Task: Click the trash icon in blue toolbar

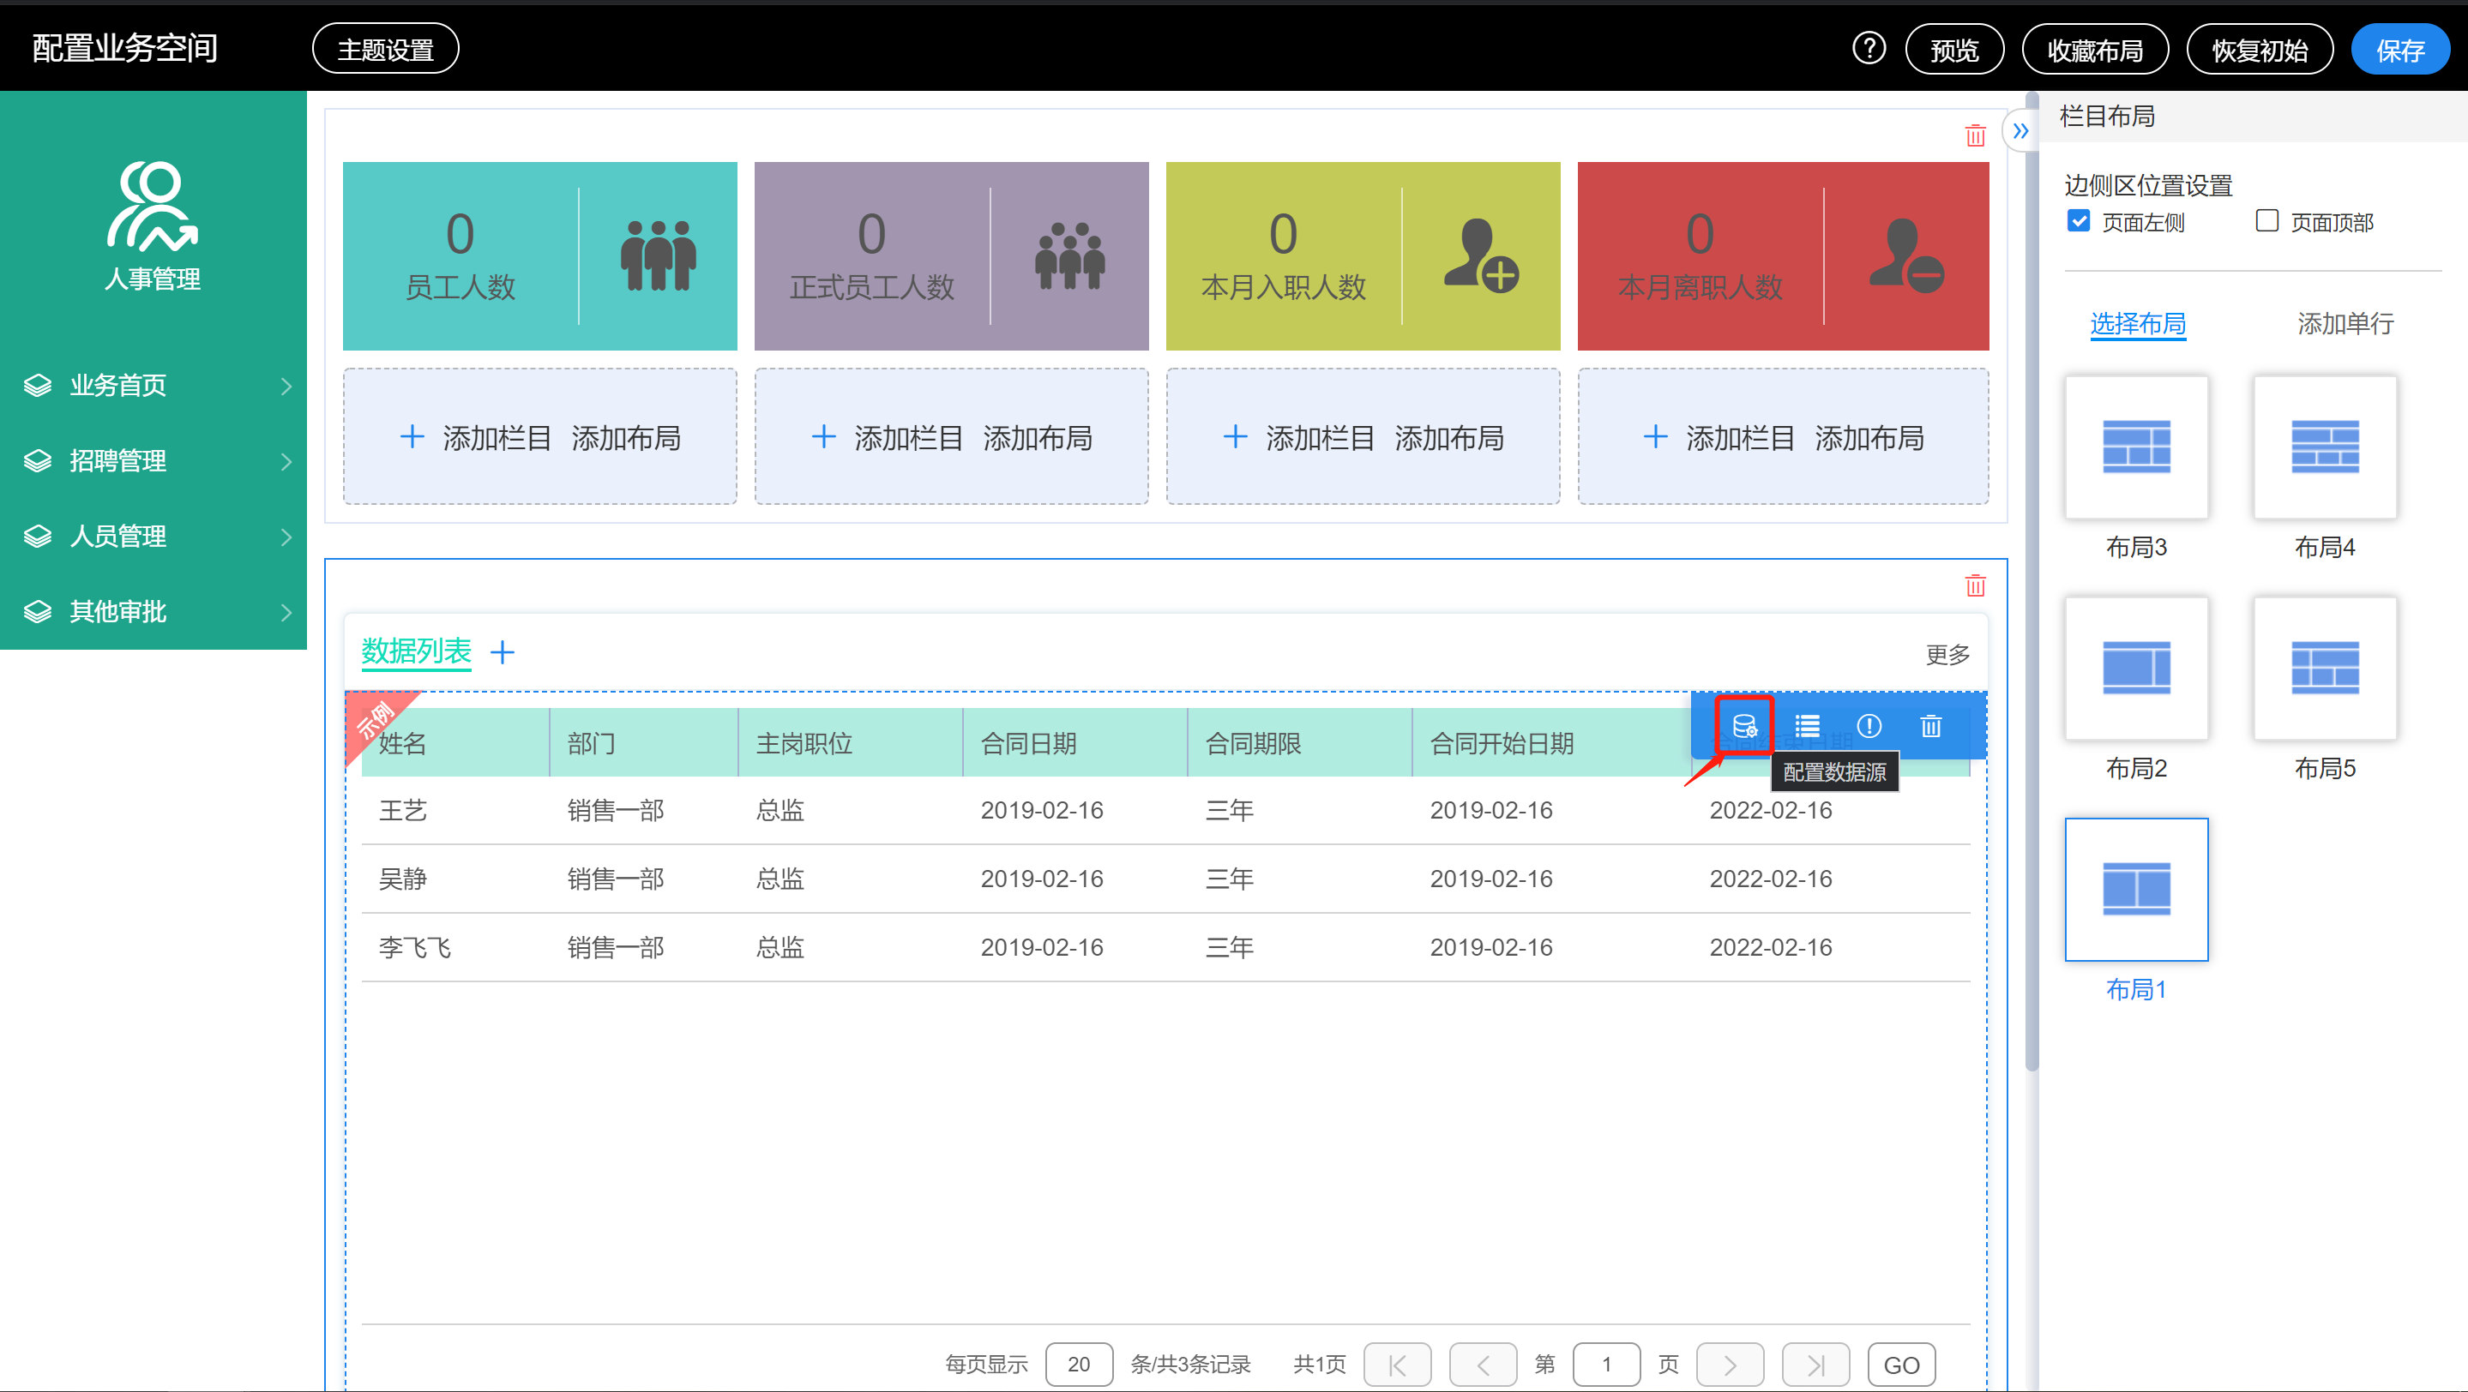Action: (x=1930, y=726)
